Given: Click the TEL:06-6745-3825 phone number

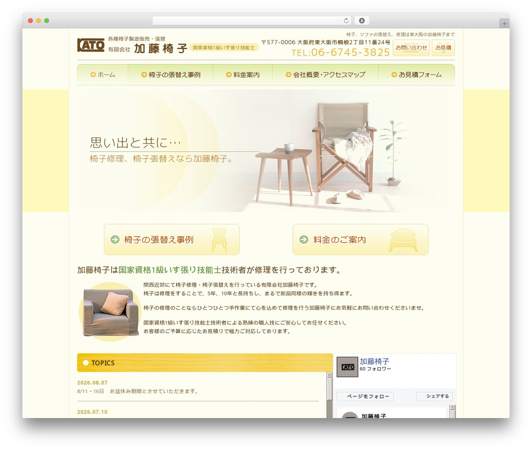Looking at the screenshot, I should pyautogui.click(x=341, y=52).
